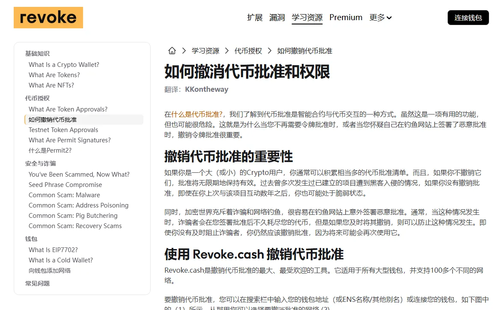Image resolution: width=503 pixels, height=310 pixels.
Task: Open Testnet Token Approvals article
Action: pos(63,130)
